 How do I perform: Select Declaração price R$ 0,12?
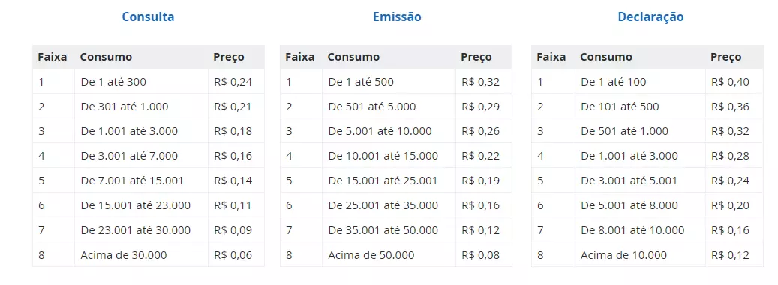tap(730, 255)
